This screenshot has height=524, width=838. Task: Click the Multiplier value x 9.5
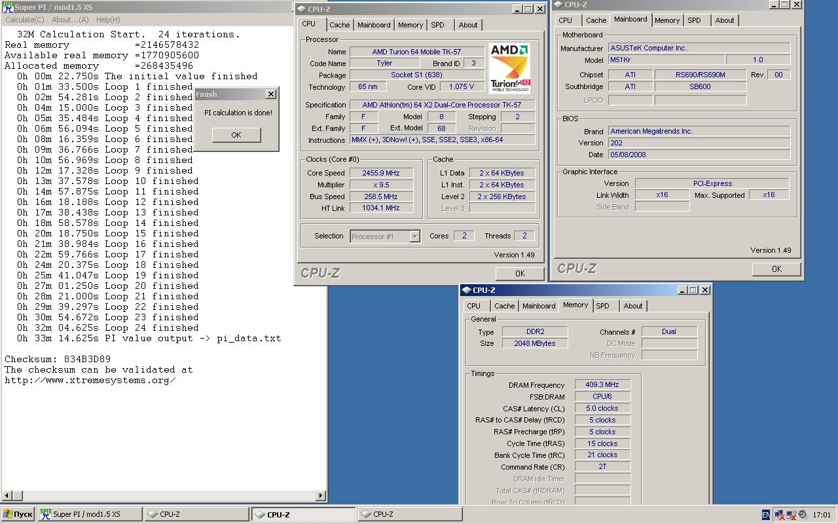tap(381, 185)
